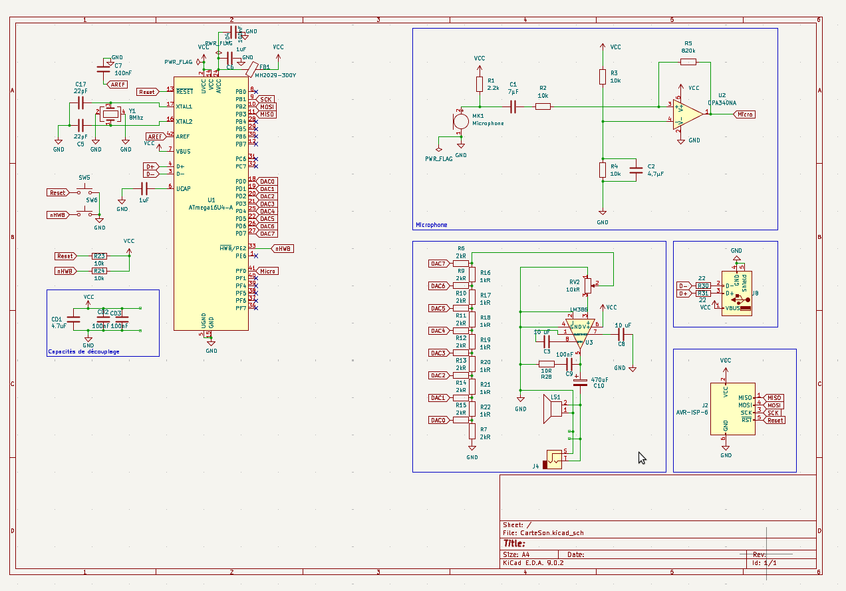Click the "File: CarteSon.kicad_sch" title block text
The width and height of the screenshot is (846, 591).
(x=543, y=533)
